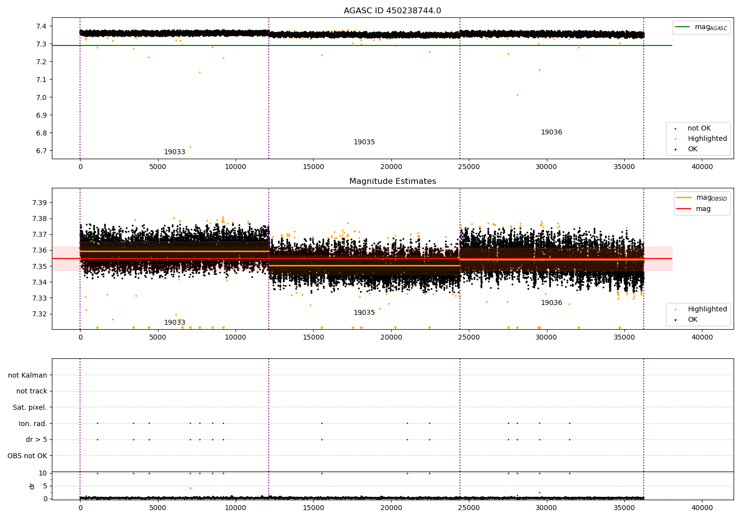Click obsid label 19035 in the top plot
741x519 pixels.
(364, 142)
